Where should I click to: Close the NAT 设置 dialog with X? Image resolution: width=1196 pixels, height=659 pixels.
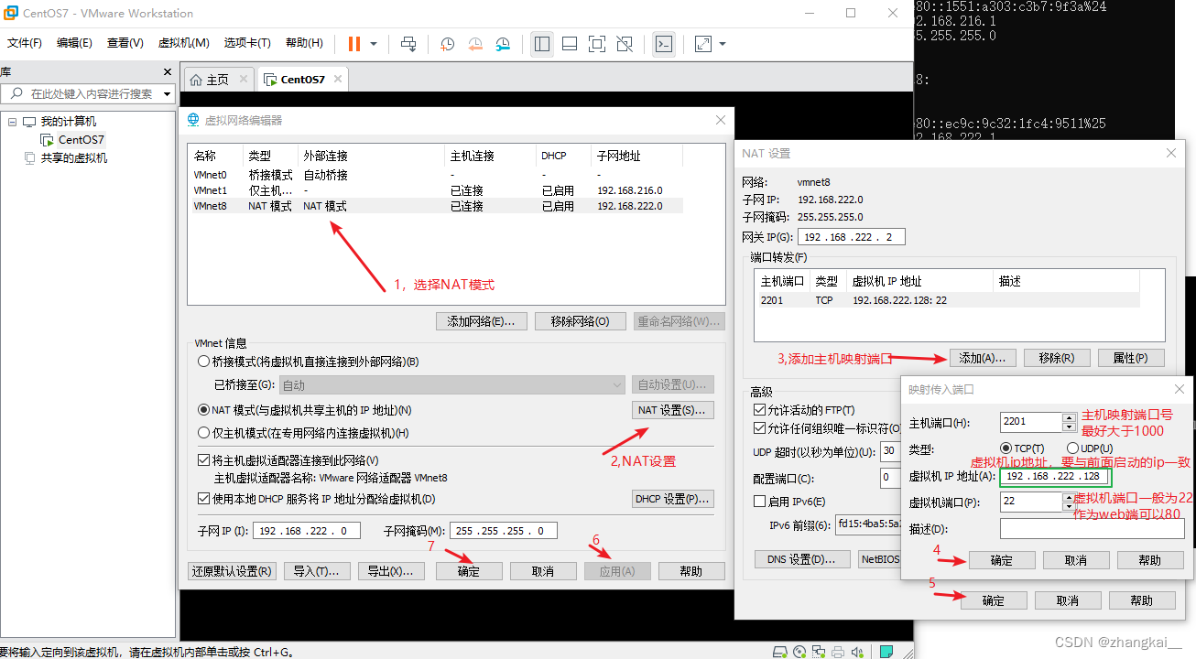(x=1171, y=154)
